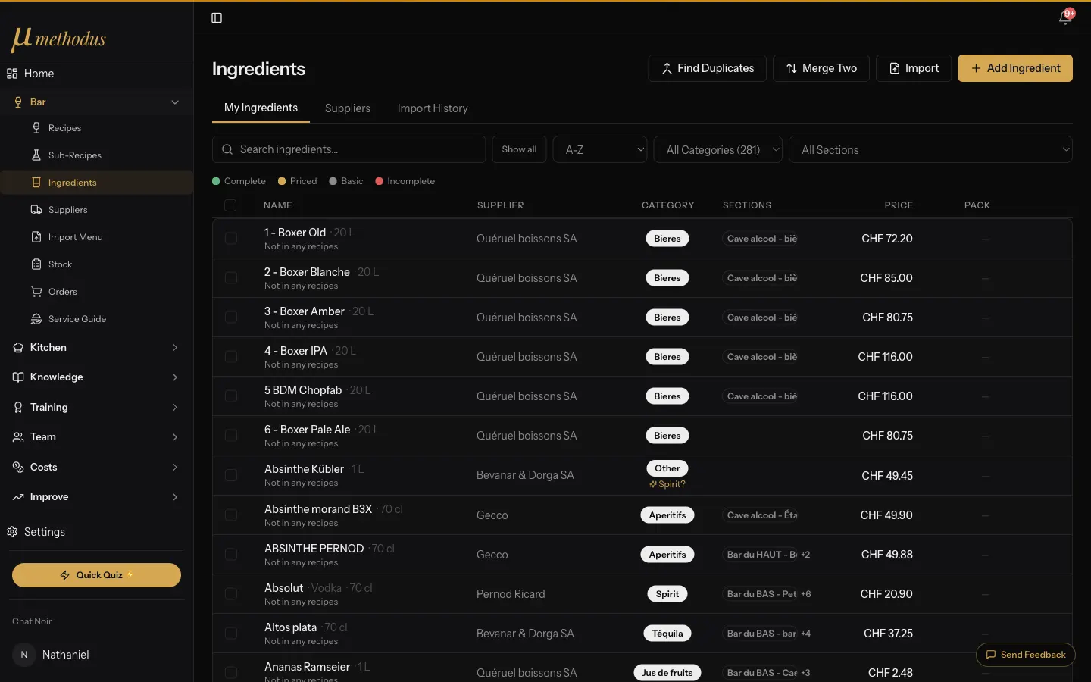The image size is (1091, 682).
Task: Check the 2 - Boxer Blanche row
Action: pos(231,278)
